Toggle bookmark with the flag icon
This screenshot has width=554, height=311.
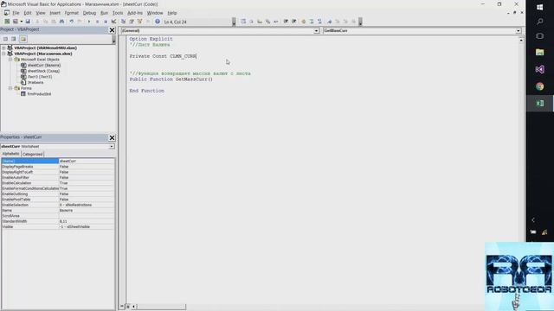pyautogui.click(x=329, y=22)
